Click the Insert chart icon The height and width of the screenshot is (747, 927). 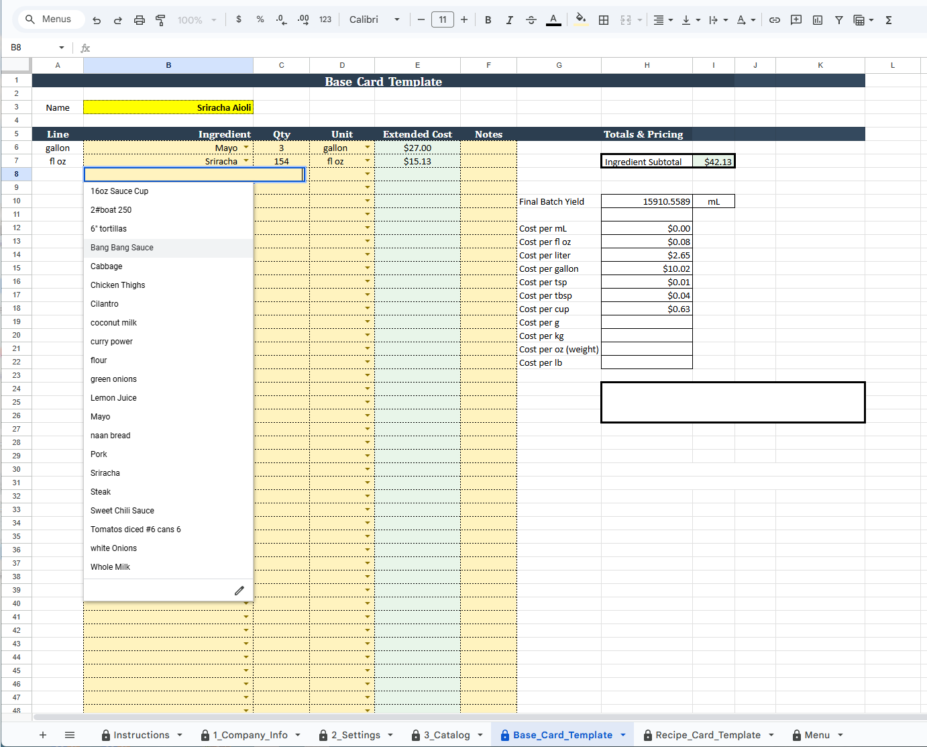click(x=818, y=20)
